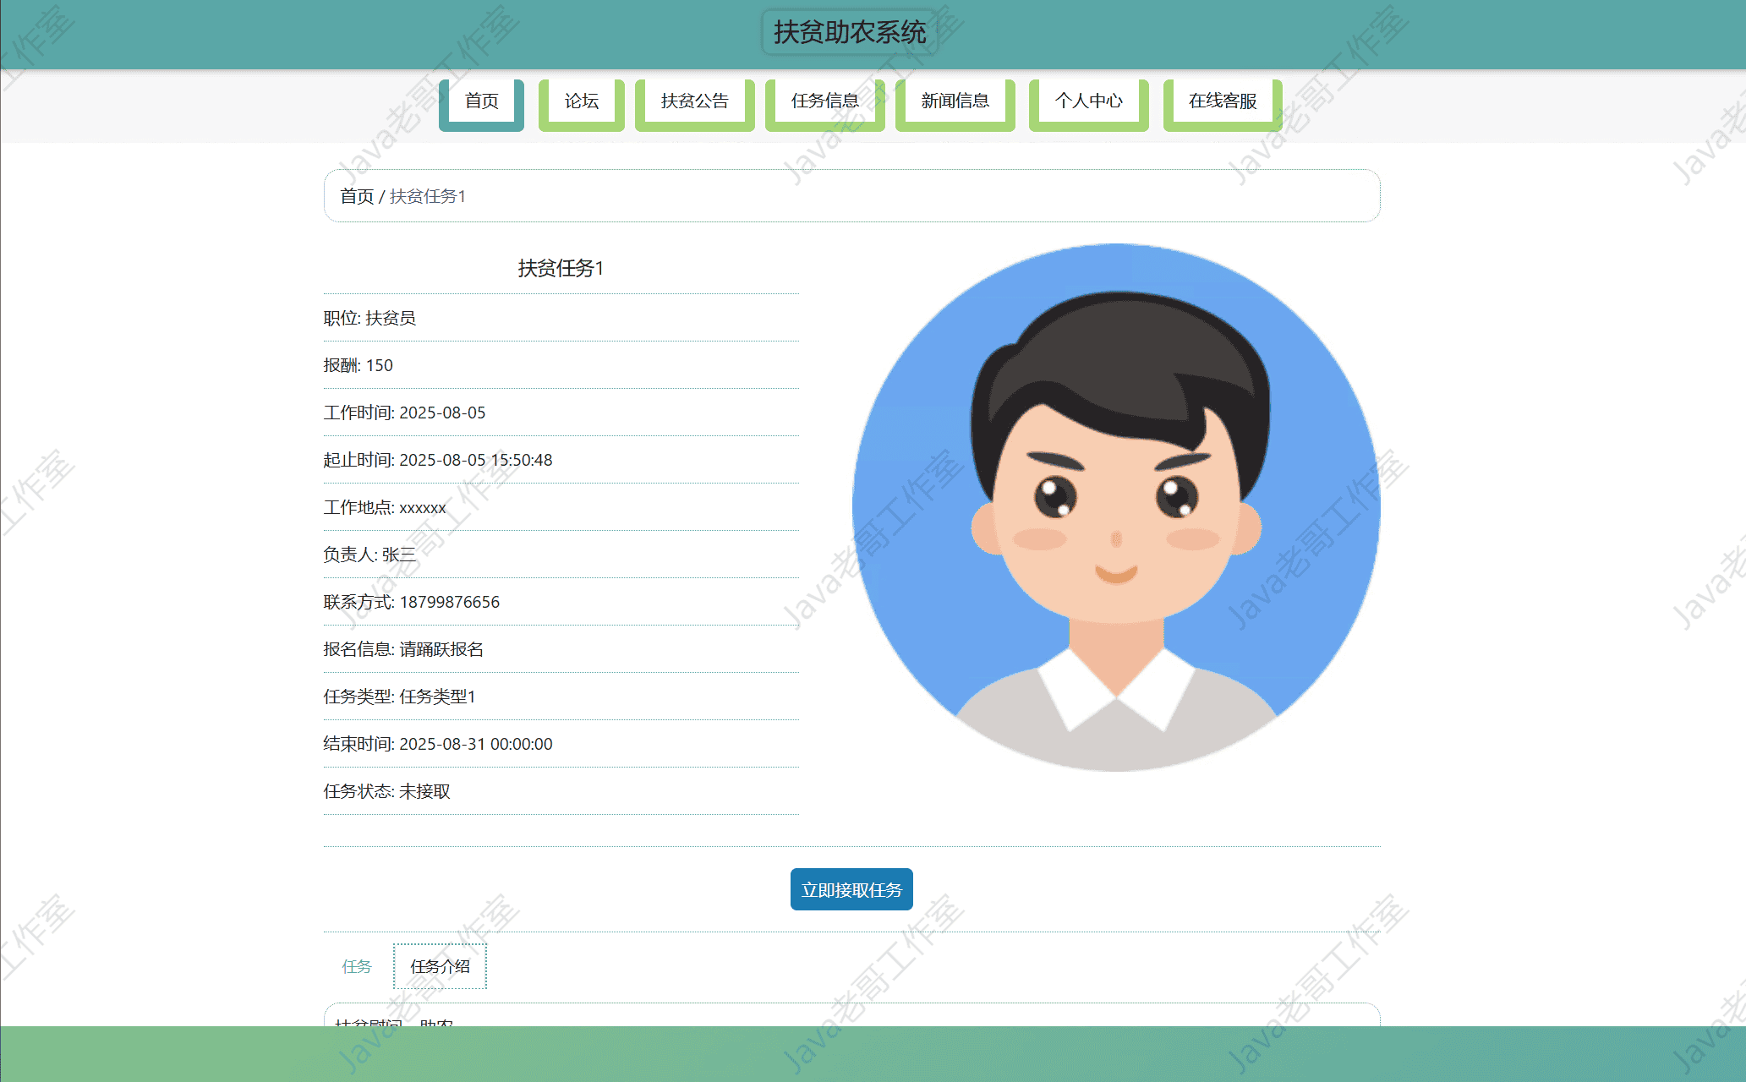
Task: Go to the 首页 navigation tab
Action: click(x=481, y=101)
